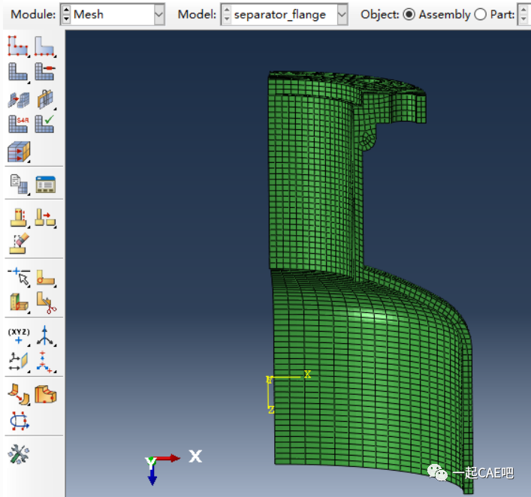Click the Part selector stepper arrows
This screenshot has width=531, height=497.
coord(524,14)
